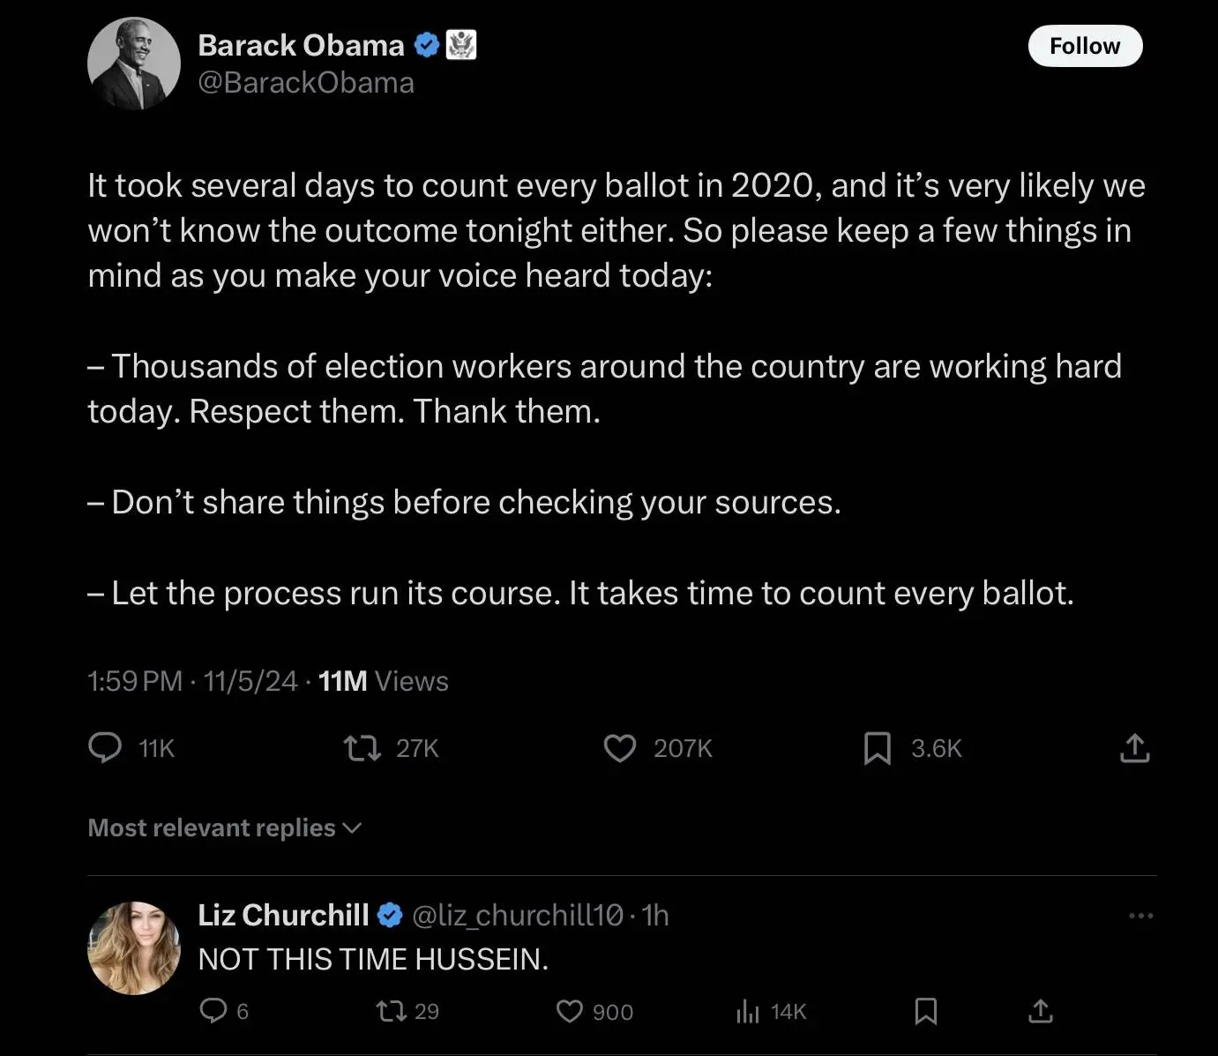Bookmark the main post with 3.6K bookmarks
The width and height of the screenshot is (1218, 1056).
877,748
